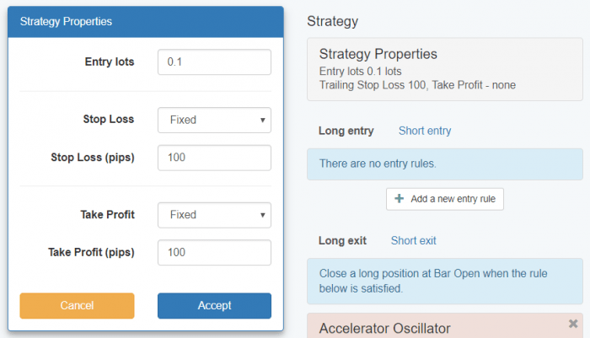Expand the Take Profit type dropdown
The width and height of the screenshot is (590, 338).
[214, 215]
